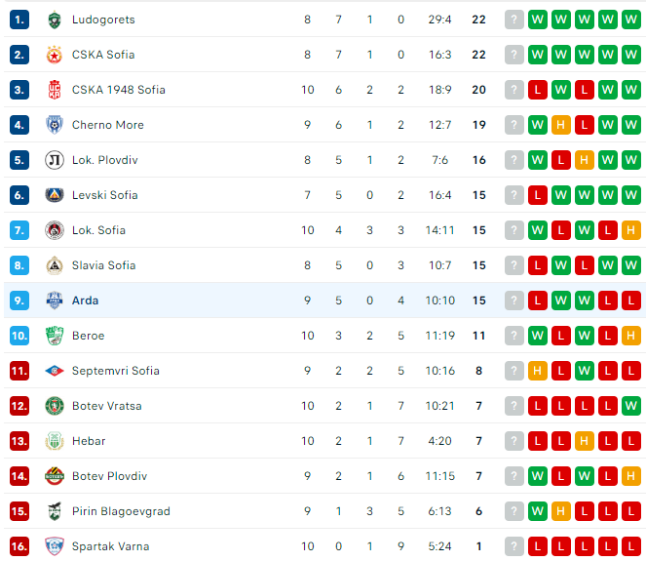646x561 pixels.
Task: Click the upcoming match question mark for Arda
Action: click(x=514, y=301)
